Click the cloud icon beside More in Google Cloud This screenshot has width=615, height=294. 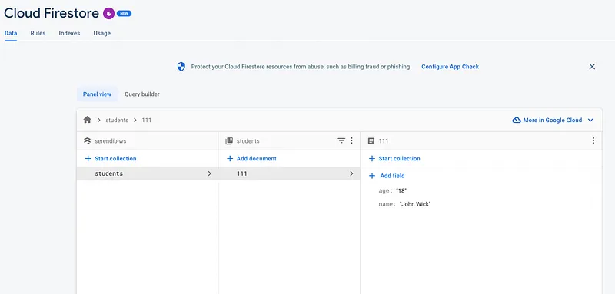tap(517, 121)
